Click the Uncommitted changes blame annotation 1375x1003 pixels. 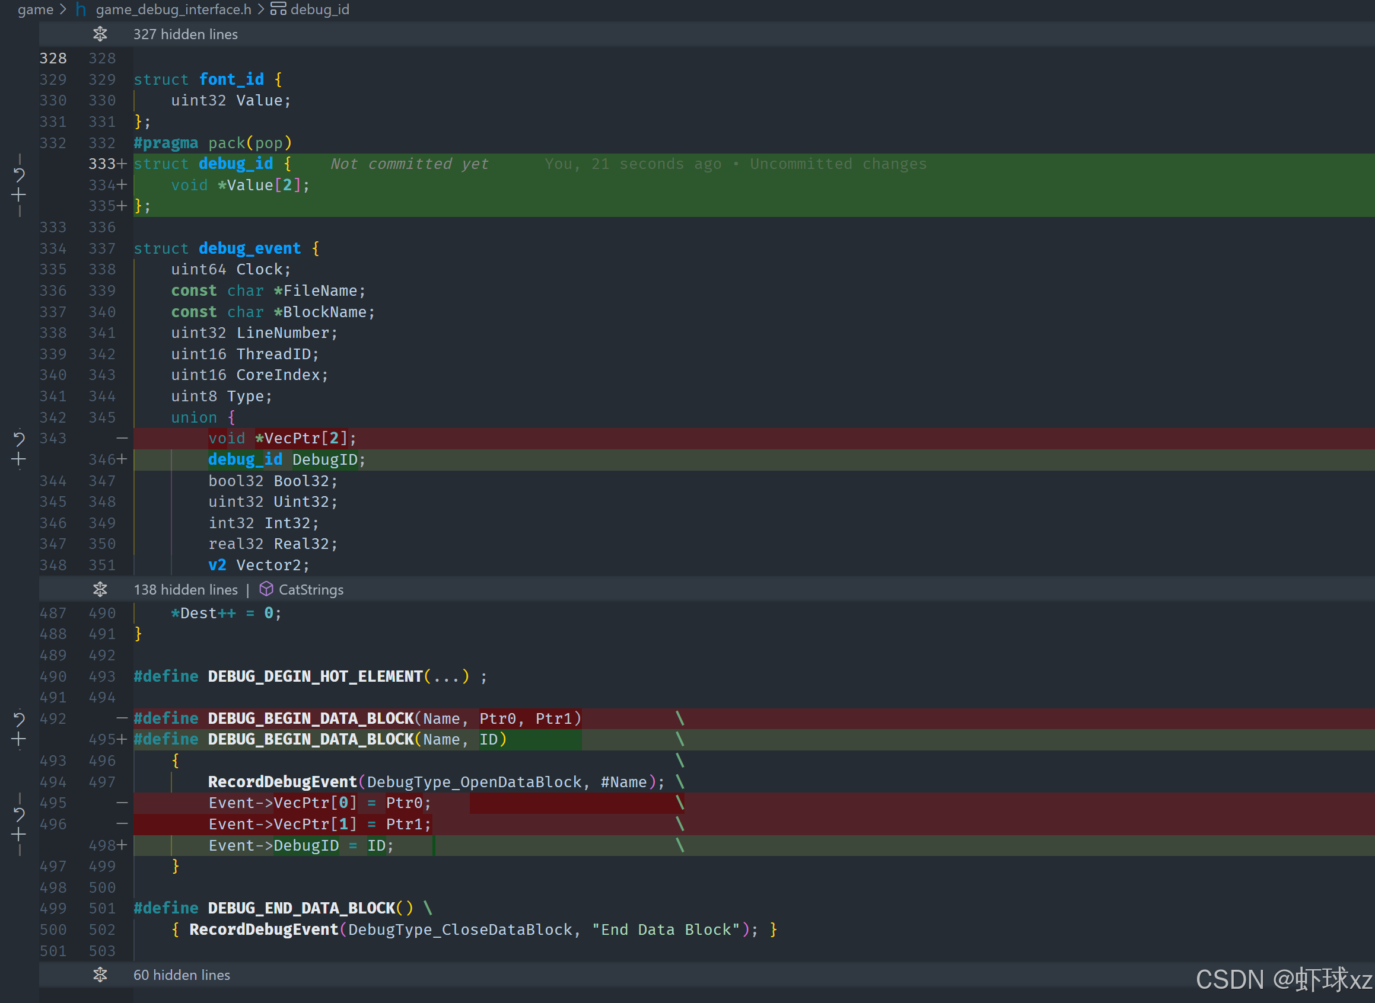tap(838, 164)
